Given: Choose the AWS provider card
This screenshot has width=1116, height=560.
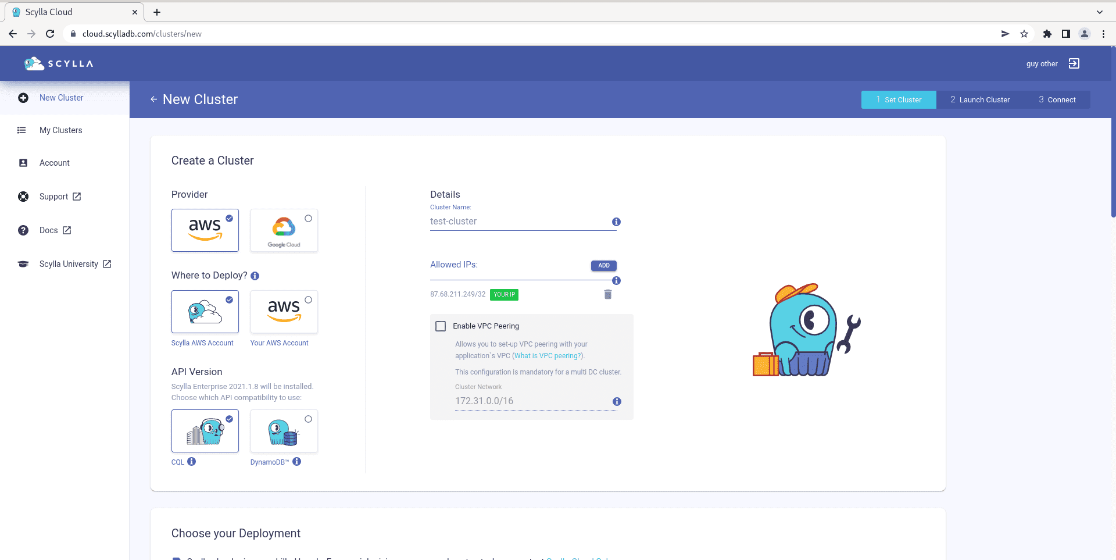Looking at the screenshot, I should pyautogui.click(x=205, y=230).
